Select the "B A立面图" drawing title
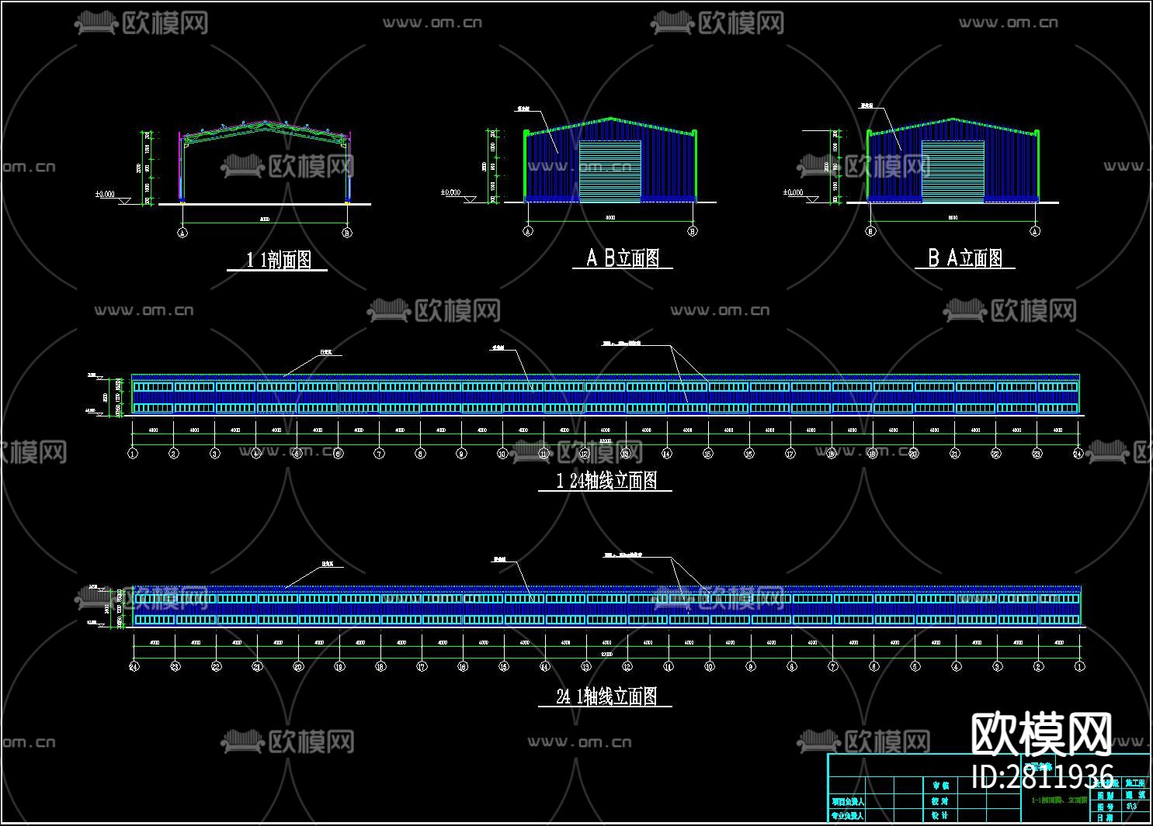Viewport: 1153px width, 826px height. pos(965,258)
